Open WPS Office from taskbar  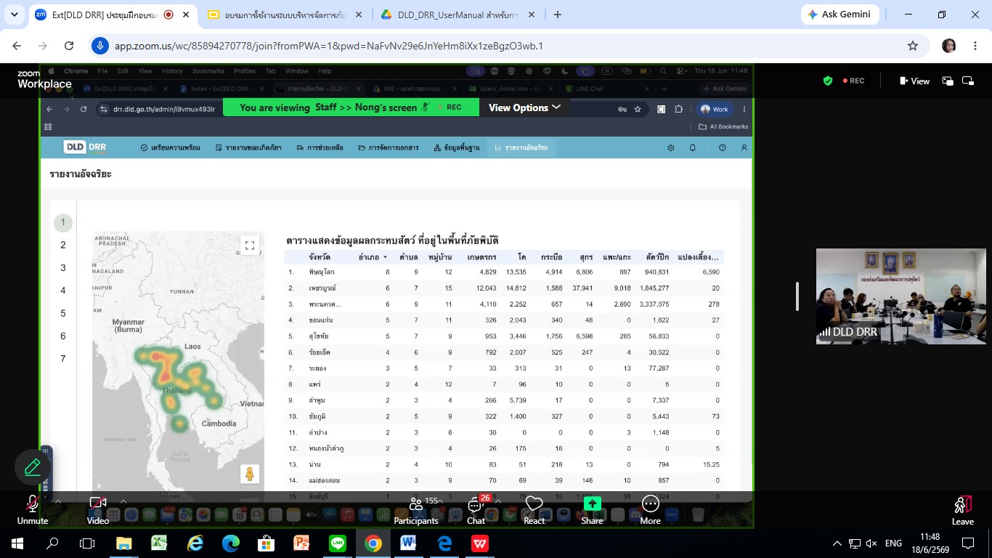click(479, 543)
